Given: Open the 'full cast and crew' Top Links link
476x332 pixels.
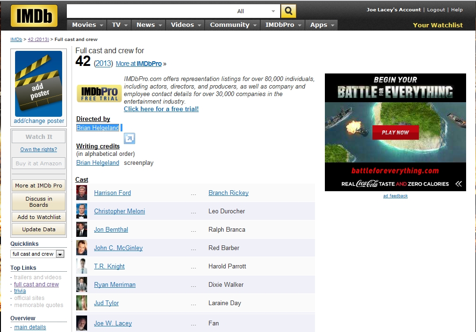Looking at the screenshot, I should pyautogui.click(x=36, y=284).
